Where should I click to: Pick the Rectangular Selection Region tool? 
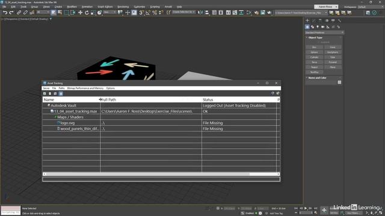(x=66, y=13)
